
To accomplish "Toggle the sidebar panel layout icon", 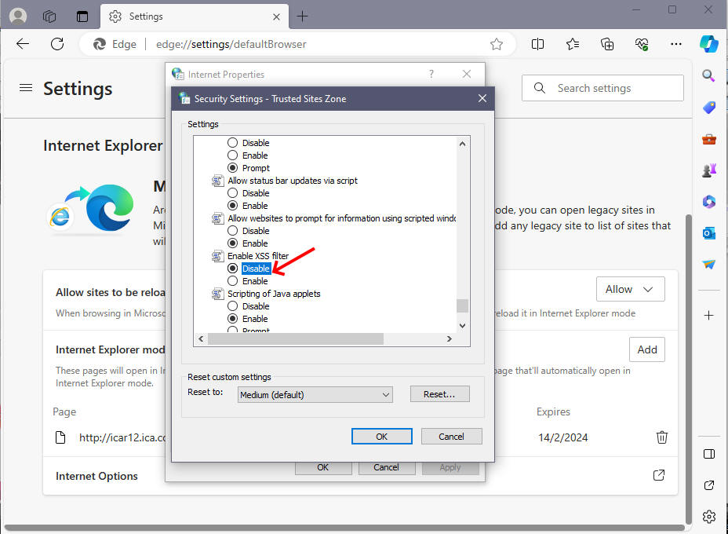I will coord(709,454).
